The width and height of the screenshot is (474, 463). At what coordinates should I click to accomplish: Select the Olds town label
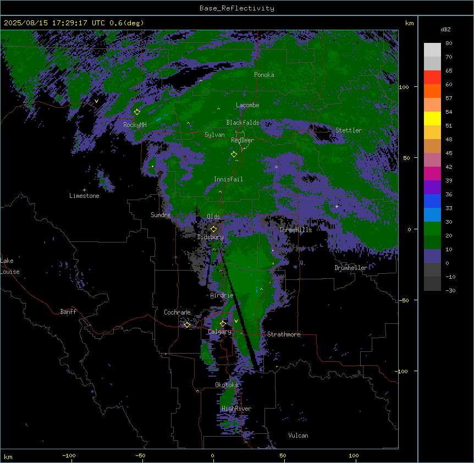tap(213, 217)
